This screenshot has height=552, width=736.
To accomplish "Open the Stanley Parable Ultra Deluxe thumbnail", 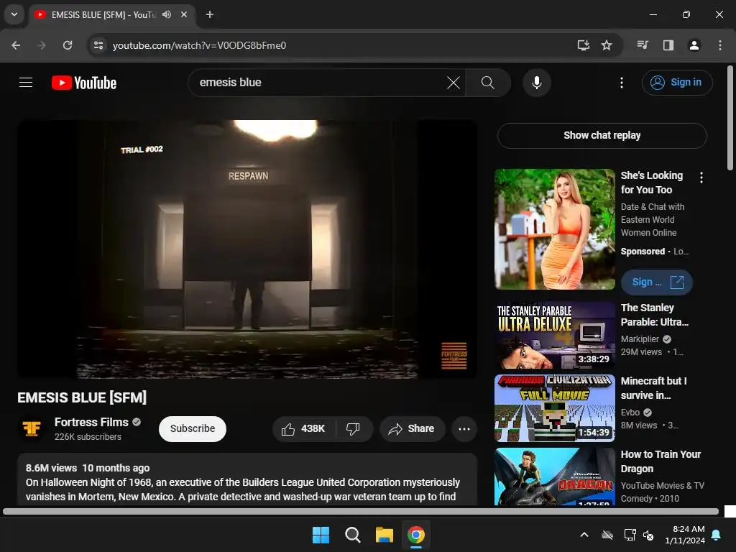I will pos(554,335).
